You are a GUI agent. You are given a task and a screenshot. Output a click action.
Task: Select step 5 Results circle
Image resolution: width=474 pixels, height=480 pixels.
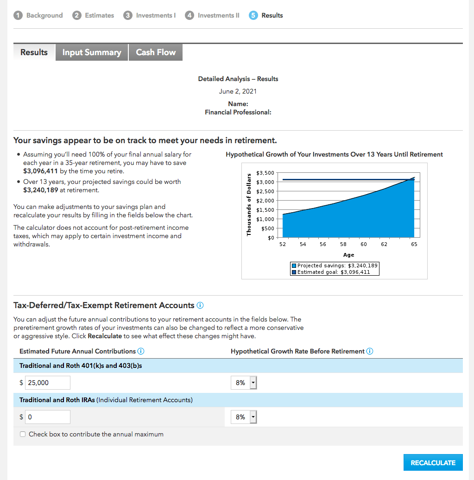point(253,15)
